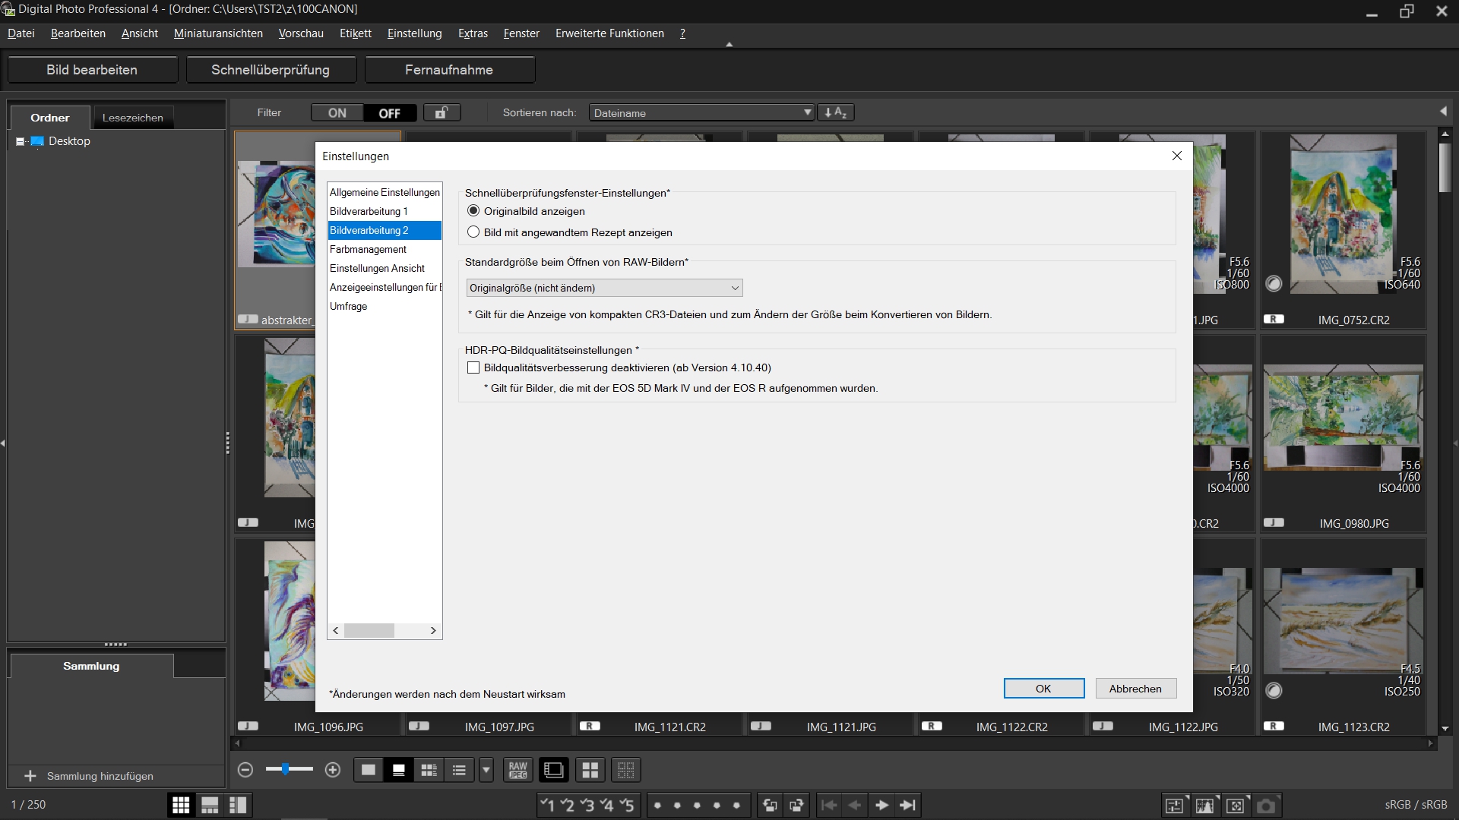Screen dimensions: 1459x820
Task: Click the select all grid icon
Action: (590, 770)
